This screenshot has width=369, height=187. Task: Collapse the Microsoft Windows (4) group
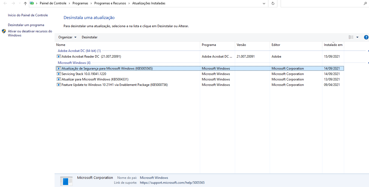(368, 63)
